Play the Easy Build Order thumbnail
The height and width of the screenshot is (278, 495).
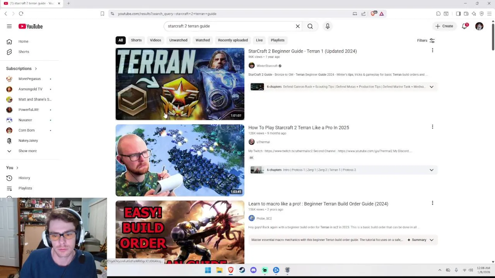pyautogui.click(x=180, y=232)
